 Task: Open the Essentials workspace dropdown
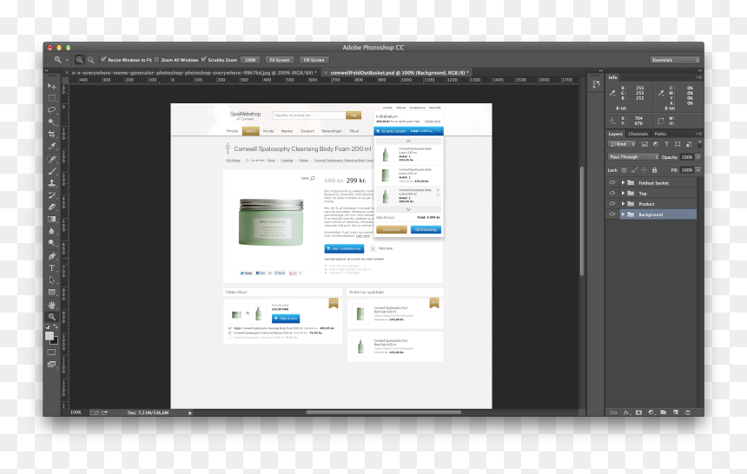[675, 60]
